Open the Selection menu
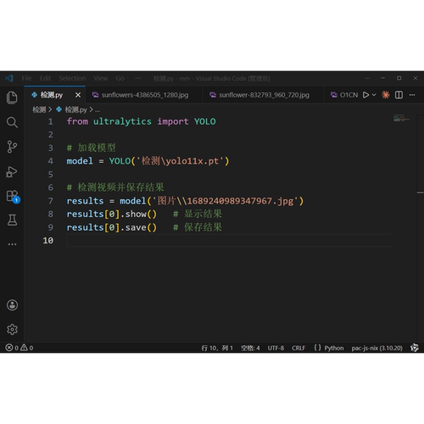The width and height of the screenshot is (424, 424). tap(72, 78)
